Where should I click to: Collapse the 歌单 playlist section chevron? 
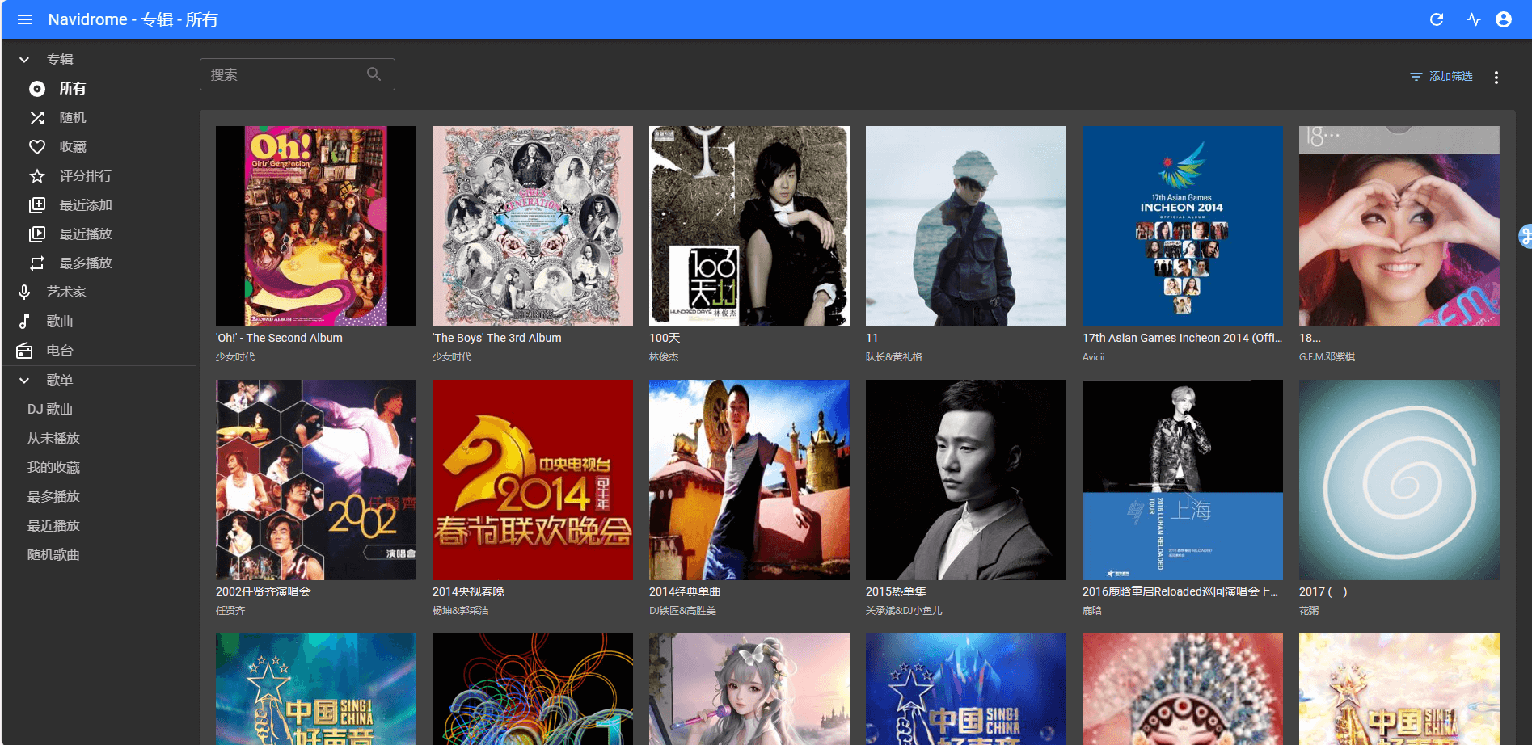click(24, 381)
